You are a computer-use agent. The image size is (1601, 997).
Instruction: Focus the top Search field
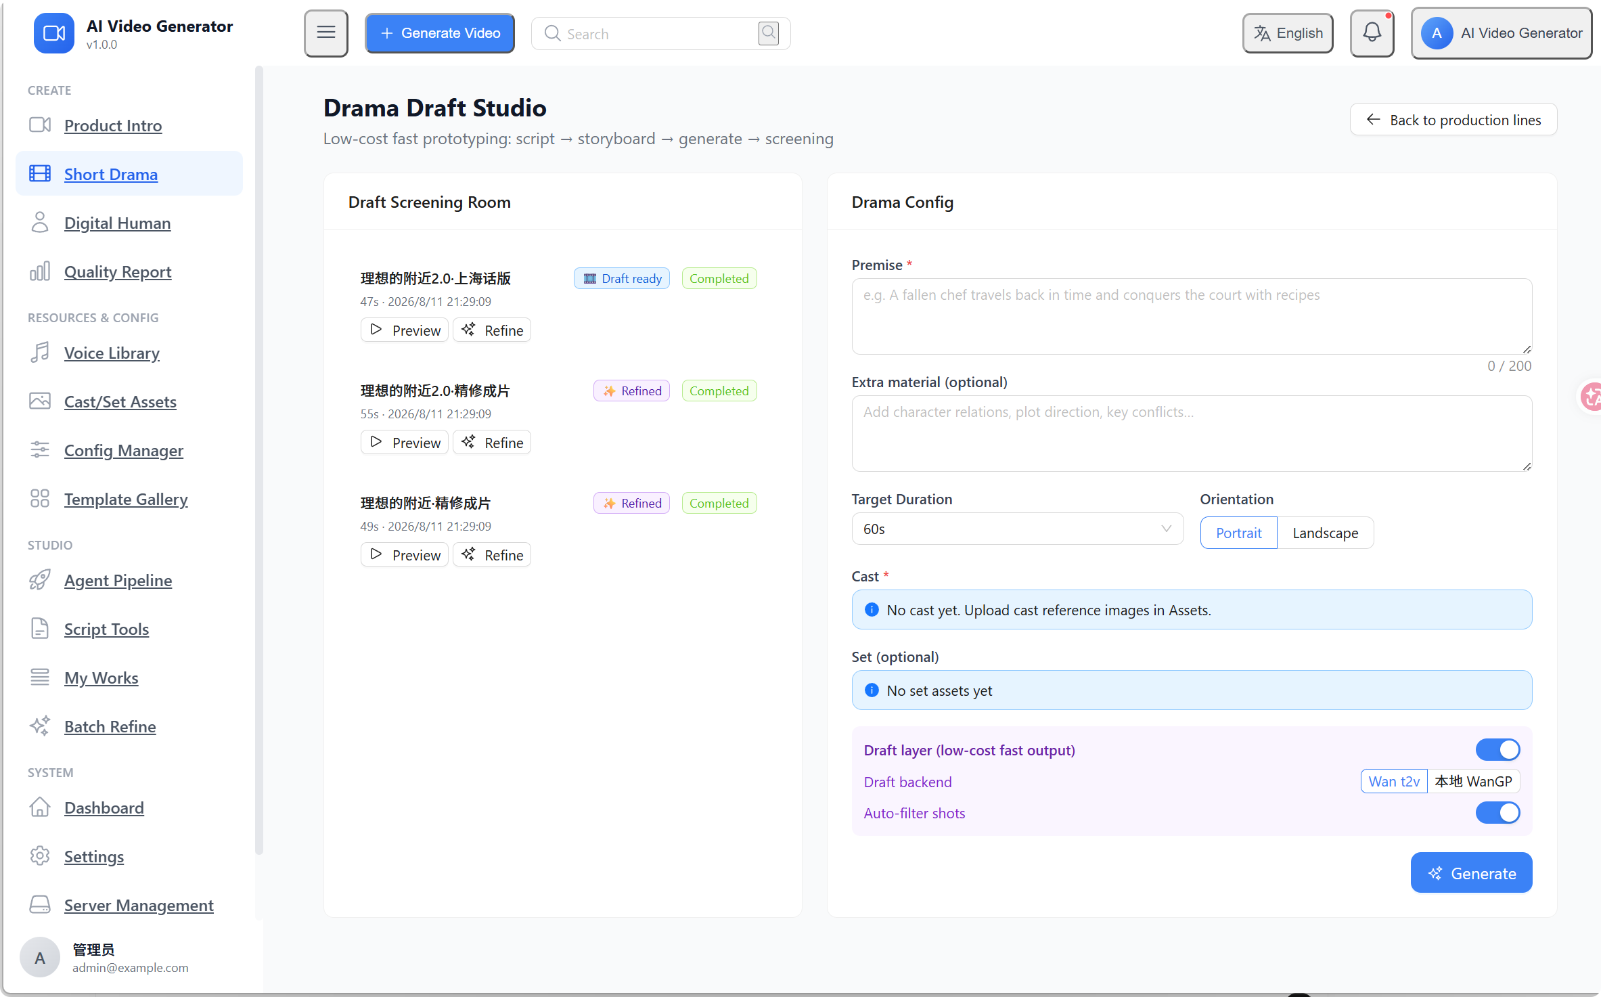tap(660, 33)
